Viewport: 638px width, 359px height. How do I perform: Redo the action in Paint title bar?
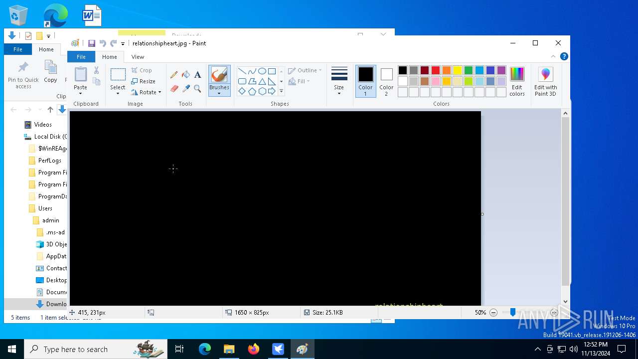coord(113,43)
